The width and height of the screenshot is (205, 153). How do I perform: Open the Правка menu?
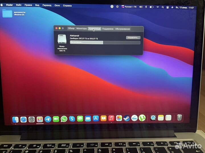click(x=28, y=5)
